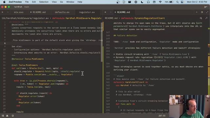Open the Window menu
This screenshot has width=210, height=118.
(x=70, y=2)
